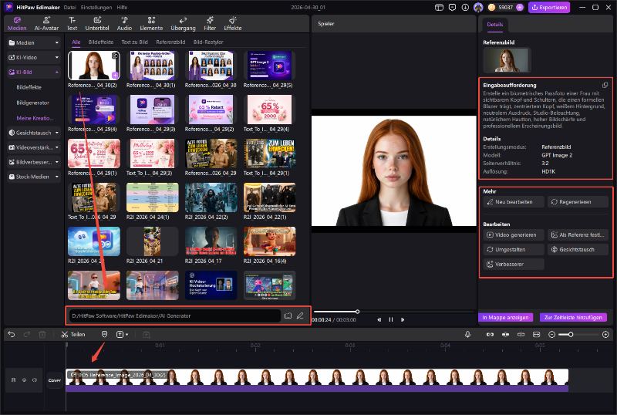This screenshot has height=415, width=617.
Task: Click the Video generieren button
Action: tap(514, 234)
